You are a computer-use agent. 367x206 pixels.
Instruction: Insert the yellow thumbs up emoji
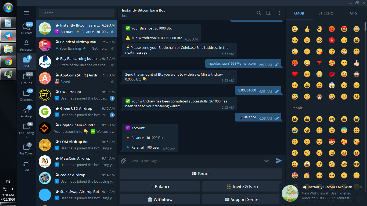click(307, 29)
